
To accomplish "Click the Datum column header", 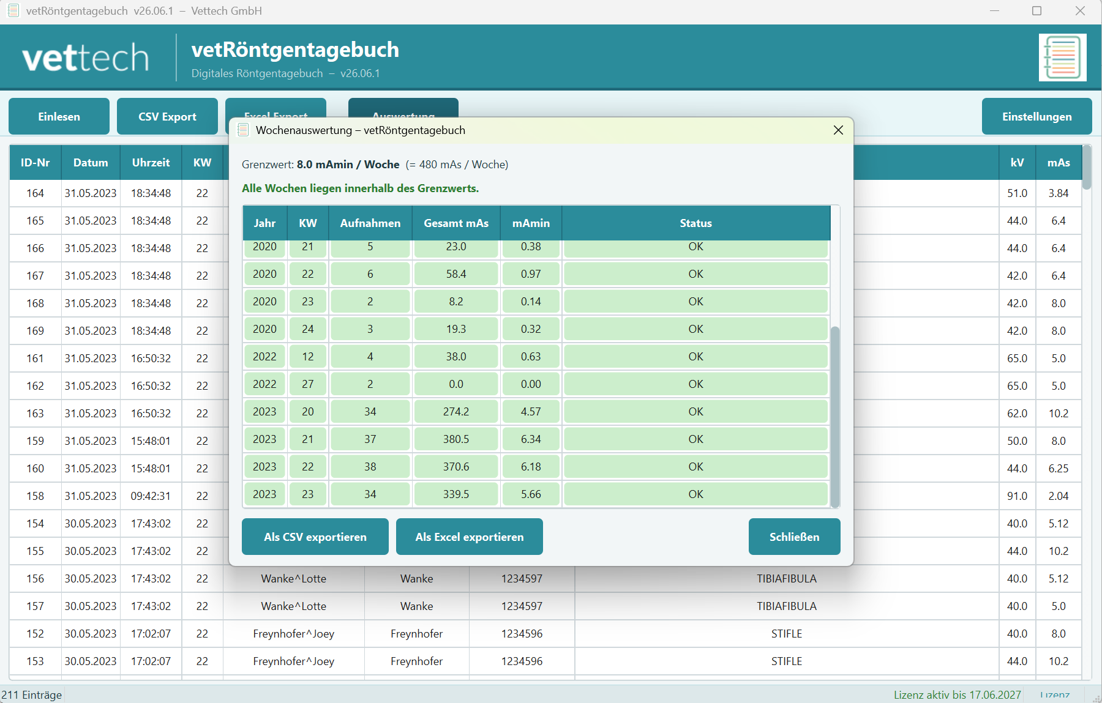I will pos(91,163).
